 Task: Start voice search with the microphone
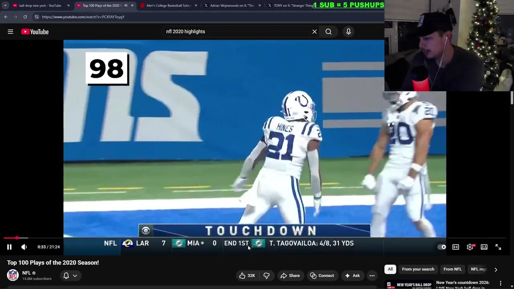pyautogui.click(x=349, y=32)
